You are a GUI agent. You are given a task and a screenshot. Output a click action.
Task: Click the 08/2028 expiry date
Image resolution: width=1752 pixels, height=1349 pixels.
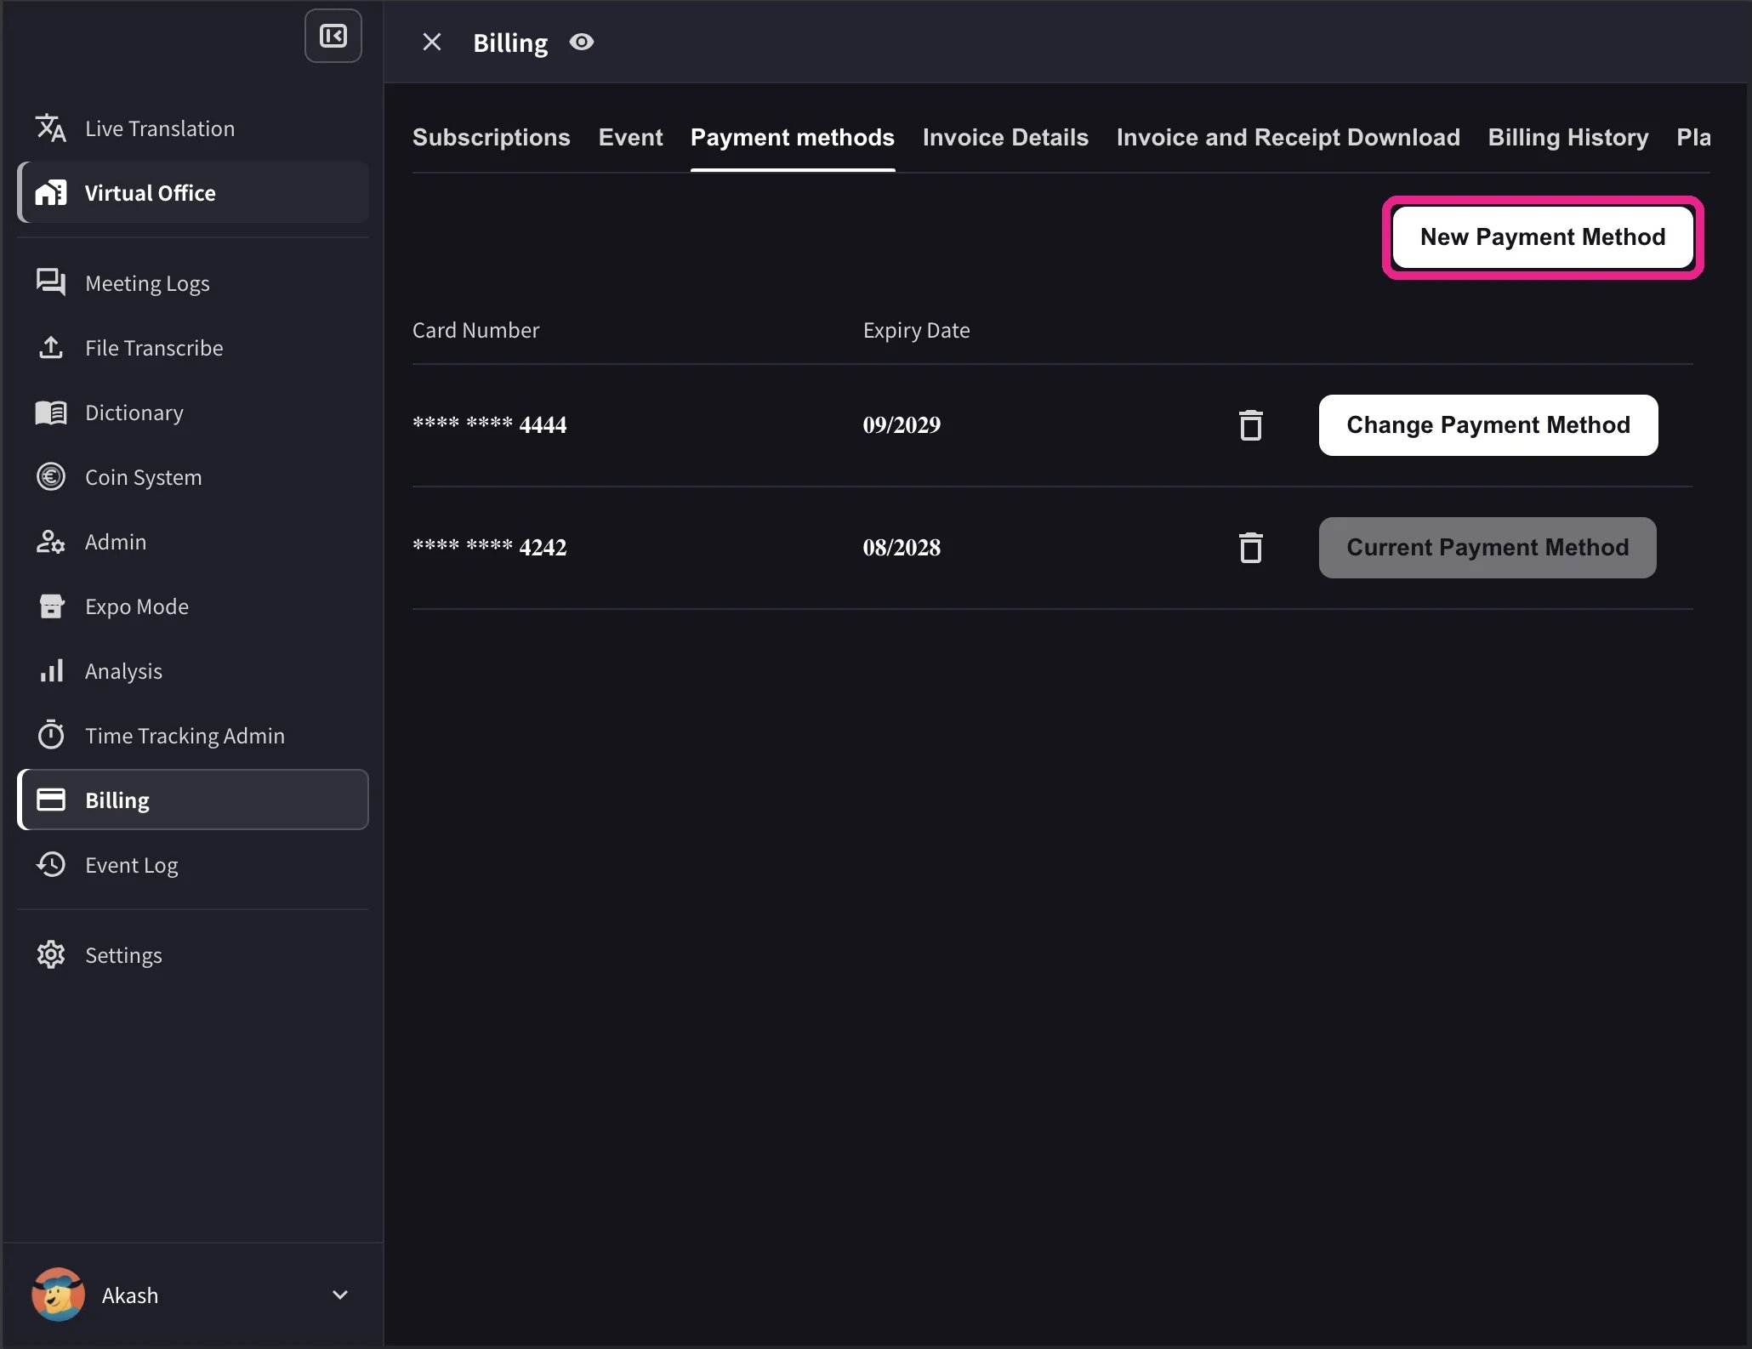click(x=902, y=547)
